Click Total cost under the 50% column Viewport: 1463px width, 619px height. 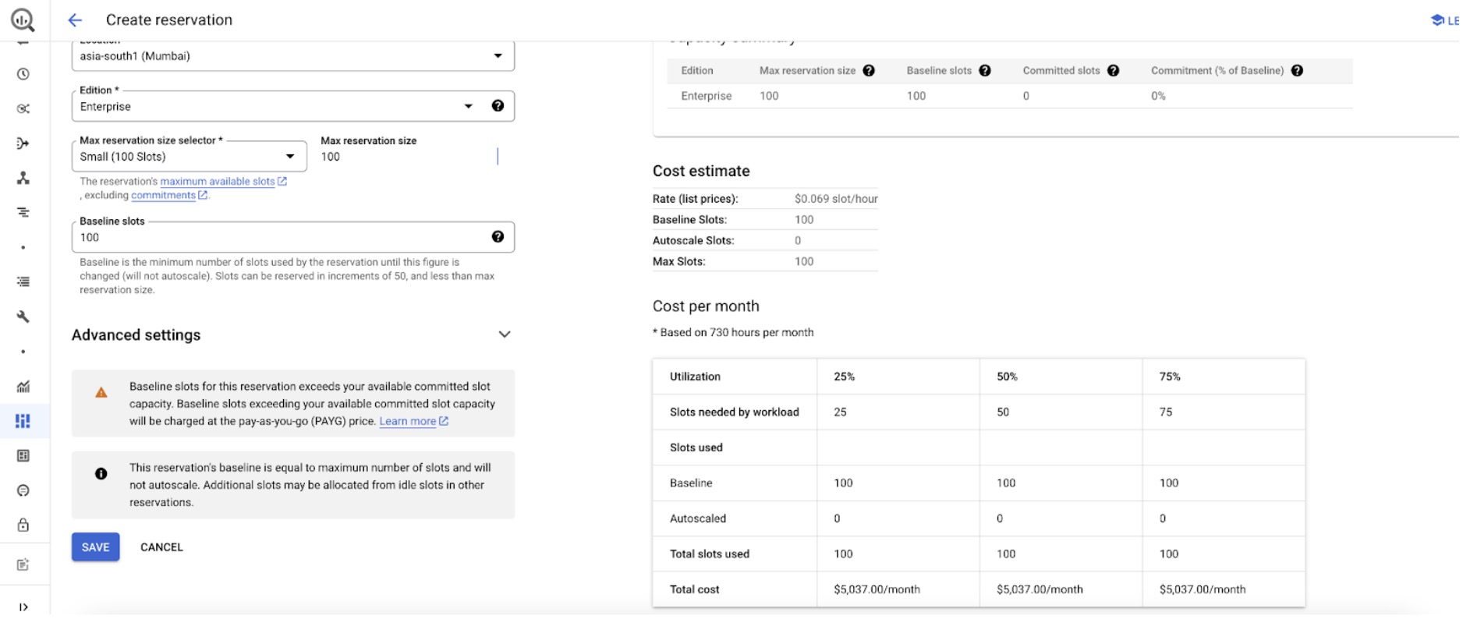pos(1040,589)
